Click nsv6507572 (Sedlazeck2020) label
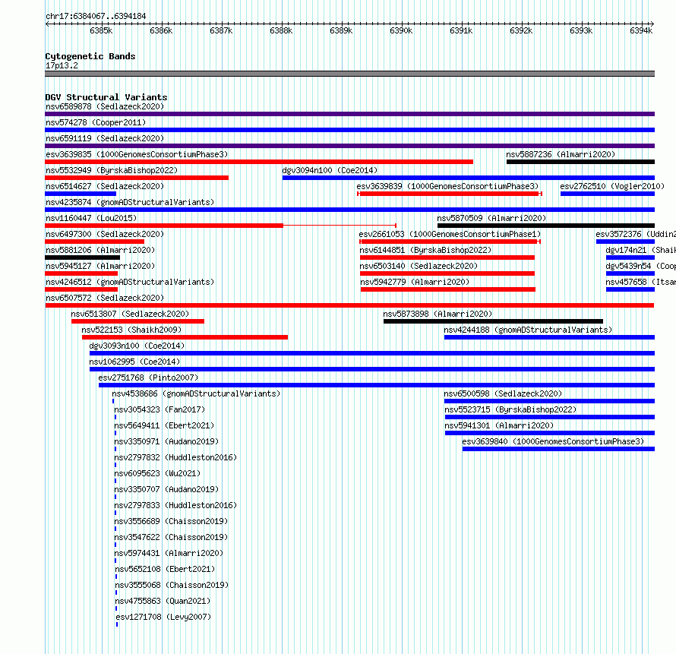Viewport: 676px width, 654px height. click(x=105, y=298)
